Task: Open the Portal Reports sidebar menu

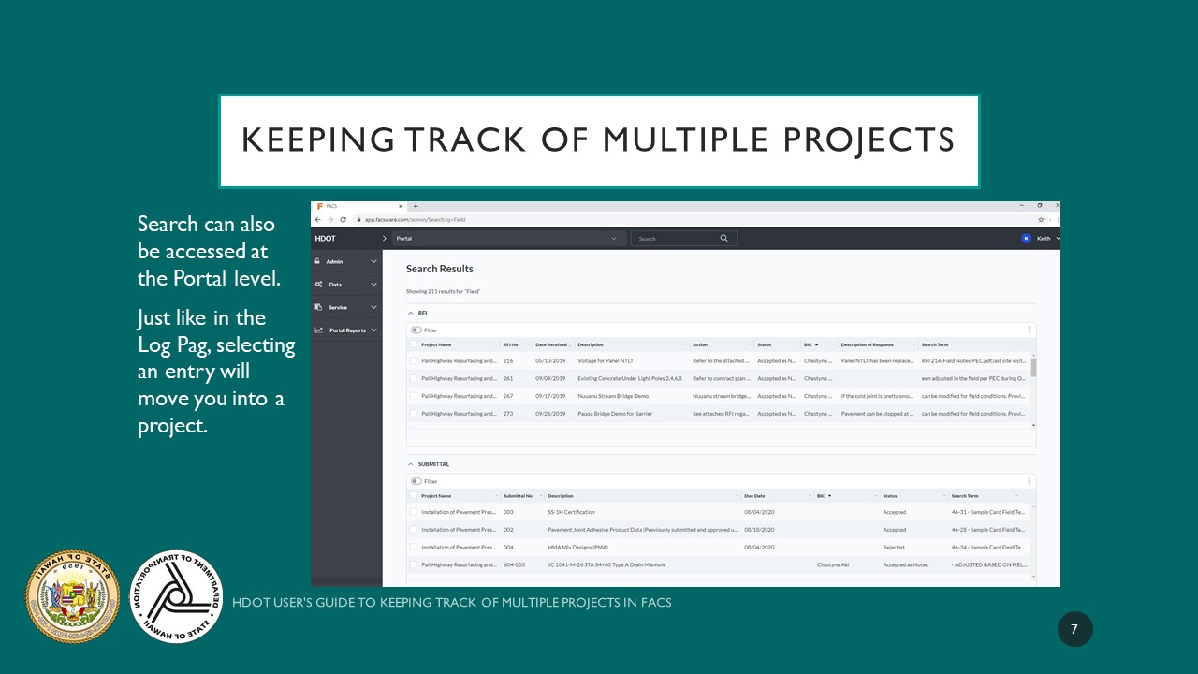Action: 346,330
